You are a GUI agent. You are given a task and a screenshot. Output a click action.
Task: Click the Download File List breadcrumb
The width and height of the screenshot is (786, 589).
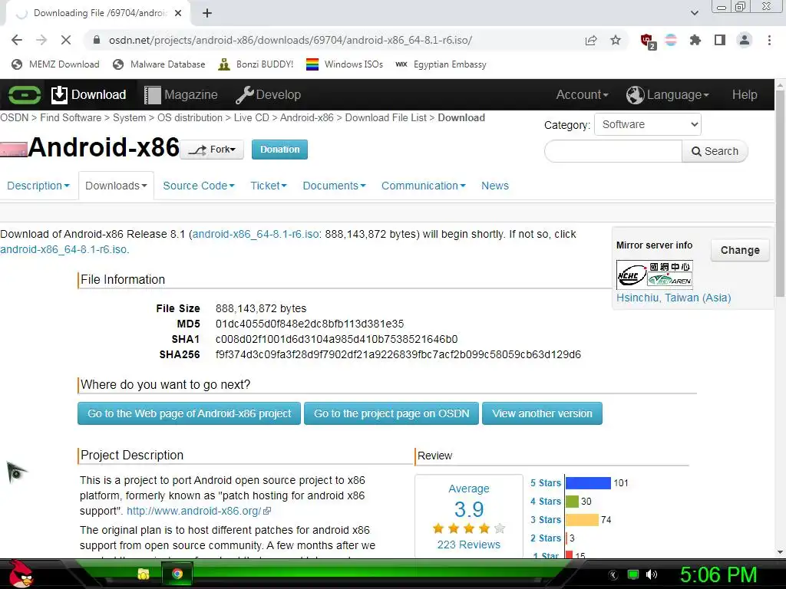[386, 117]
